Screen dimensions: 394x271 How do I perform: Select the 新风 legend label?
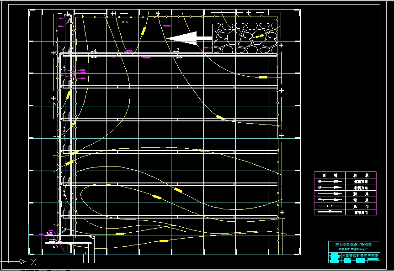point(361,194)
